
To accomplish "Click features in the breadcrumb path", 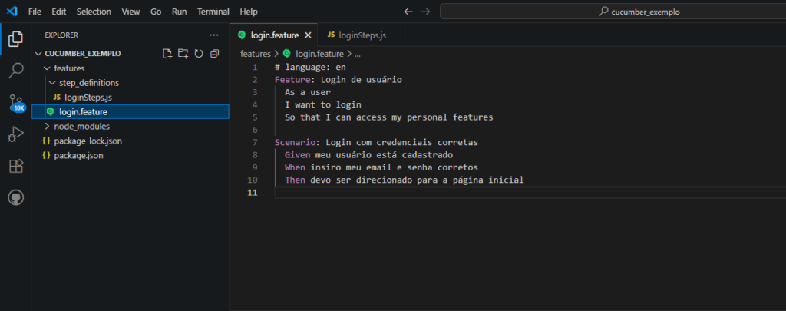I will [255, 54].
